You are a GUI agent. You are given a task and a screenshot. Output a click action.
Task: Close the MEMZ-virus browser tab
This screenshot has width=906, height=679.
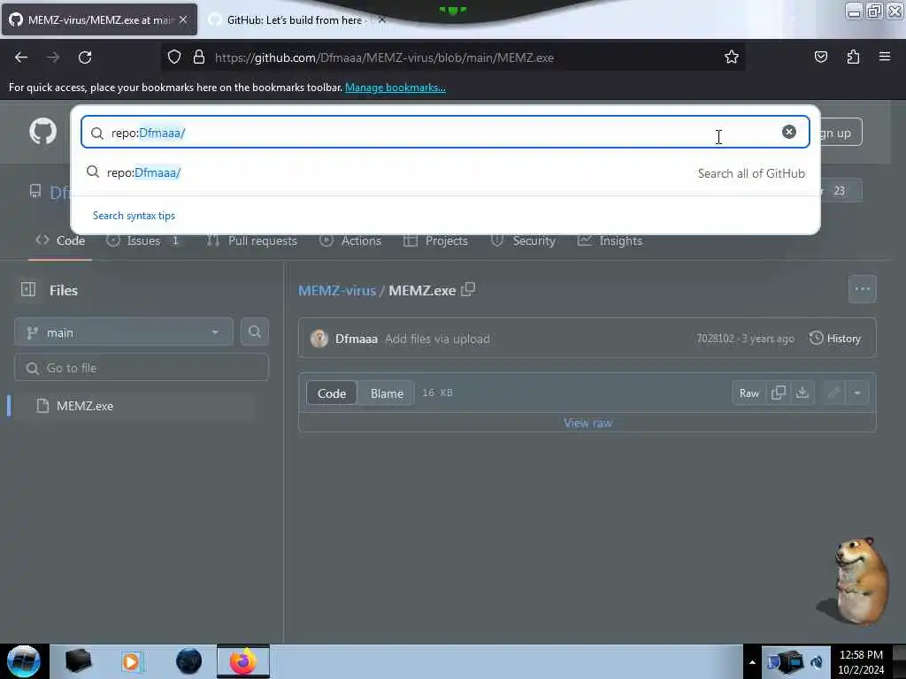coord(183,19)
